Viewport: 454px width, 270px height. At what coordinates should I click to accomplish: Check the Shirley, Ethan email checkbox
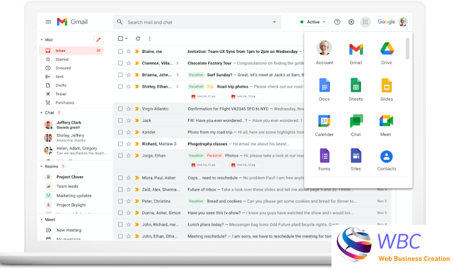click(121, 86)
